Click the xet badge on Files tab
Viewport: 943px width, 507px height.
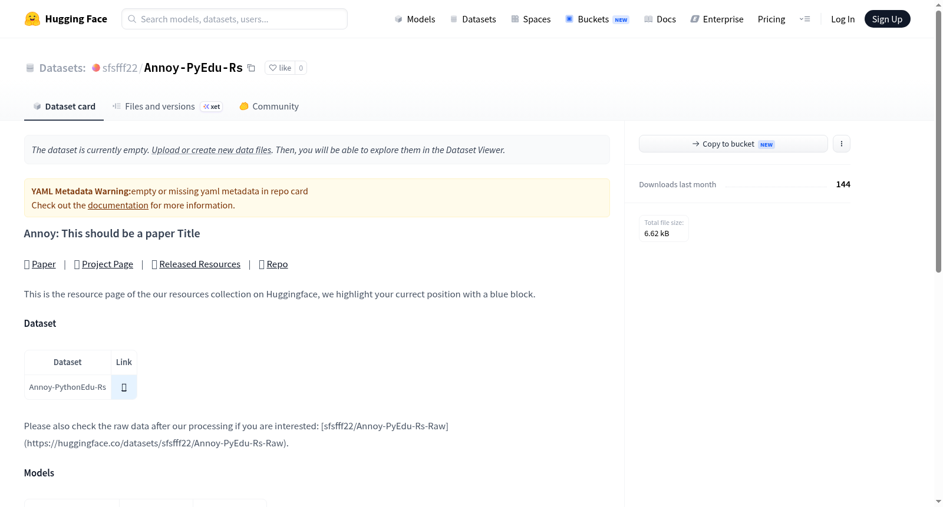coord(212,107)
